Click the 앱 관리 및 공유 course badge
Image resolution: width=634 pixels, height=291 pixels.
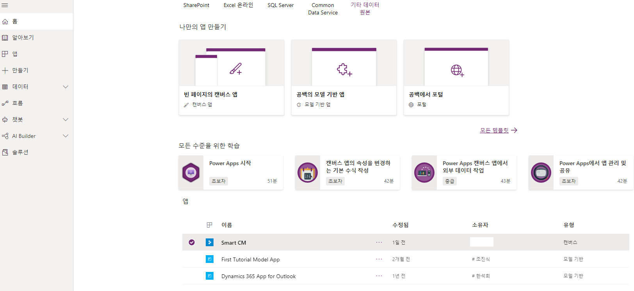[541, 173]
